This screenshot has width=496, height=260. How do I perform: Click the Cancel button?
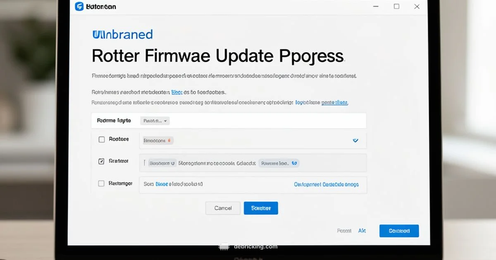point(223,208)
